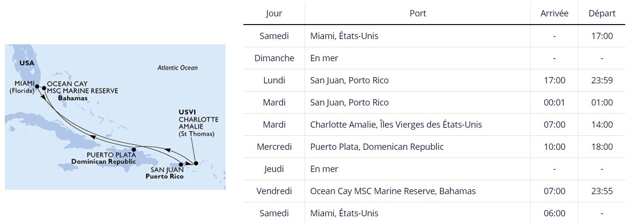This screenshot has height=224, width=631.
Task: Click Puerto Plata, Domenican Republic cell
Action: click(x=418, y=147)
